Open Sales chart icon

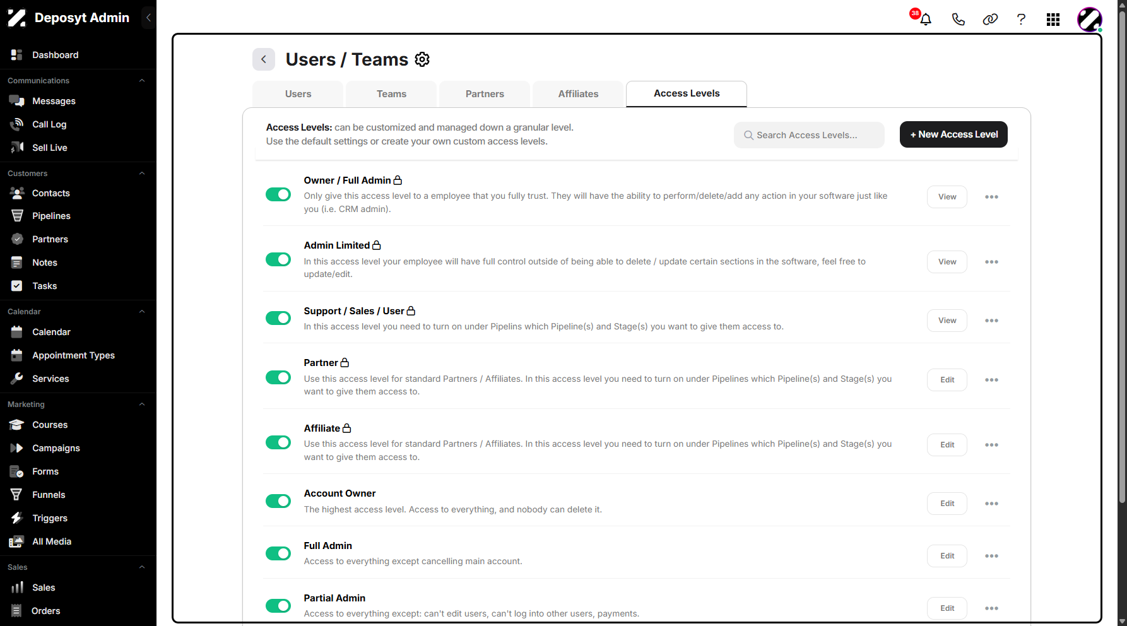pyautogui.click(x=17, y=588)
